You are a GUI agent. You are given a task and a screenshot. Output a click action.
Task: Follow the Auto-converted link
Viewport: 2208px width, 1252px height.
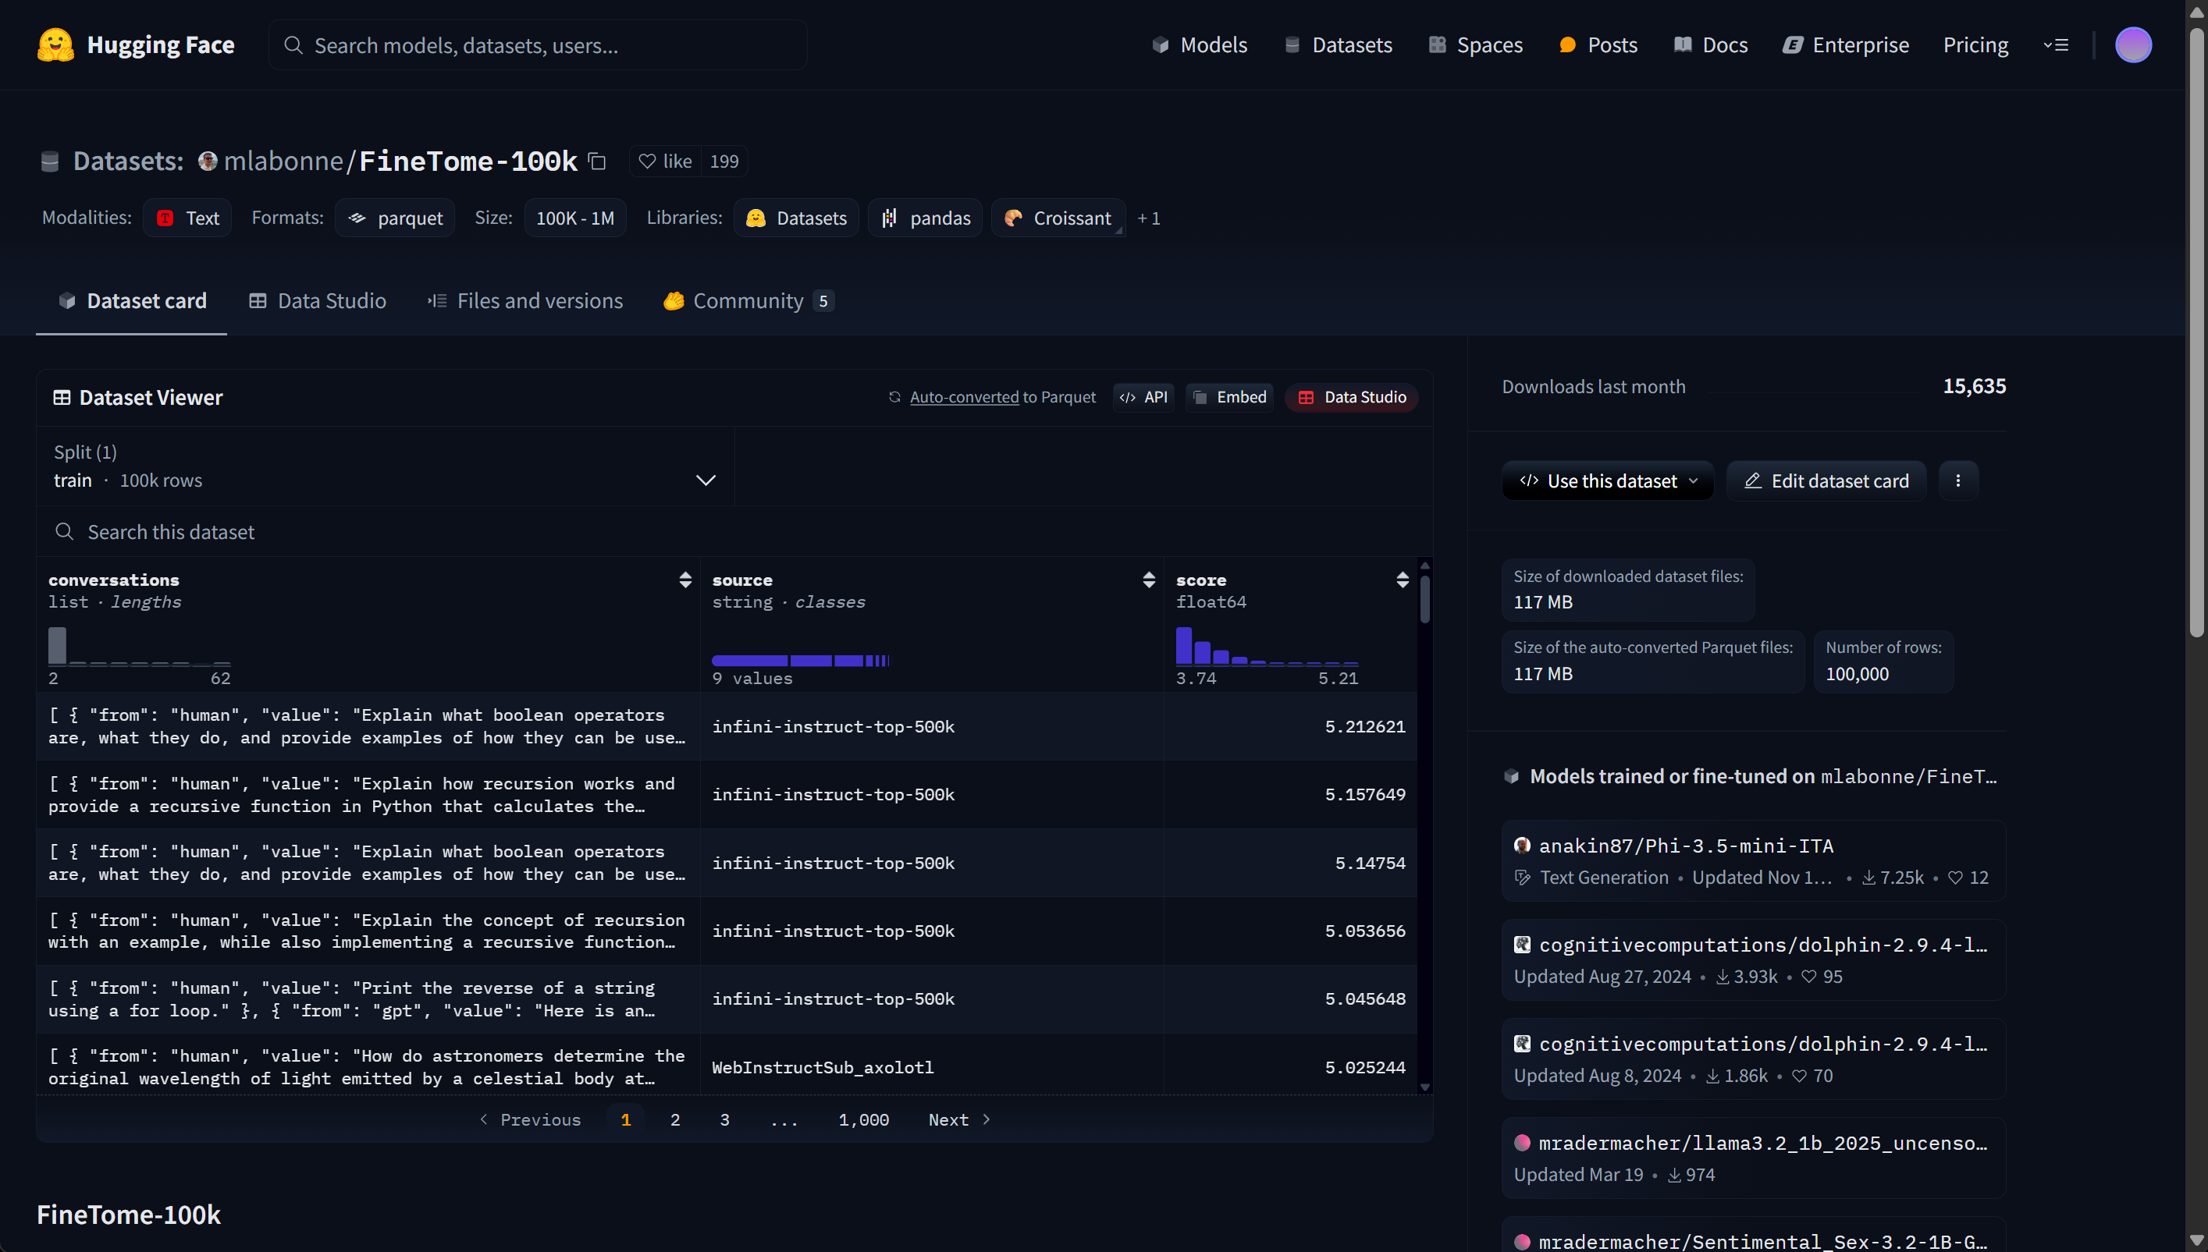(x=963, y=397)
